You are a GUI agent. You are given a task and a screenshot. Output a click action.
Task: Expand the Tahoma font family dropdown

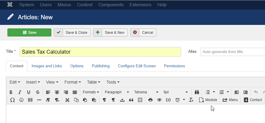click(x=146, y=92)
